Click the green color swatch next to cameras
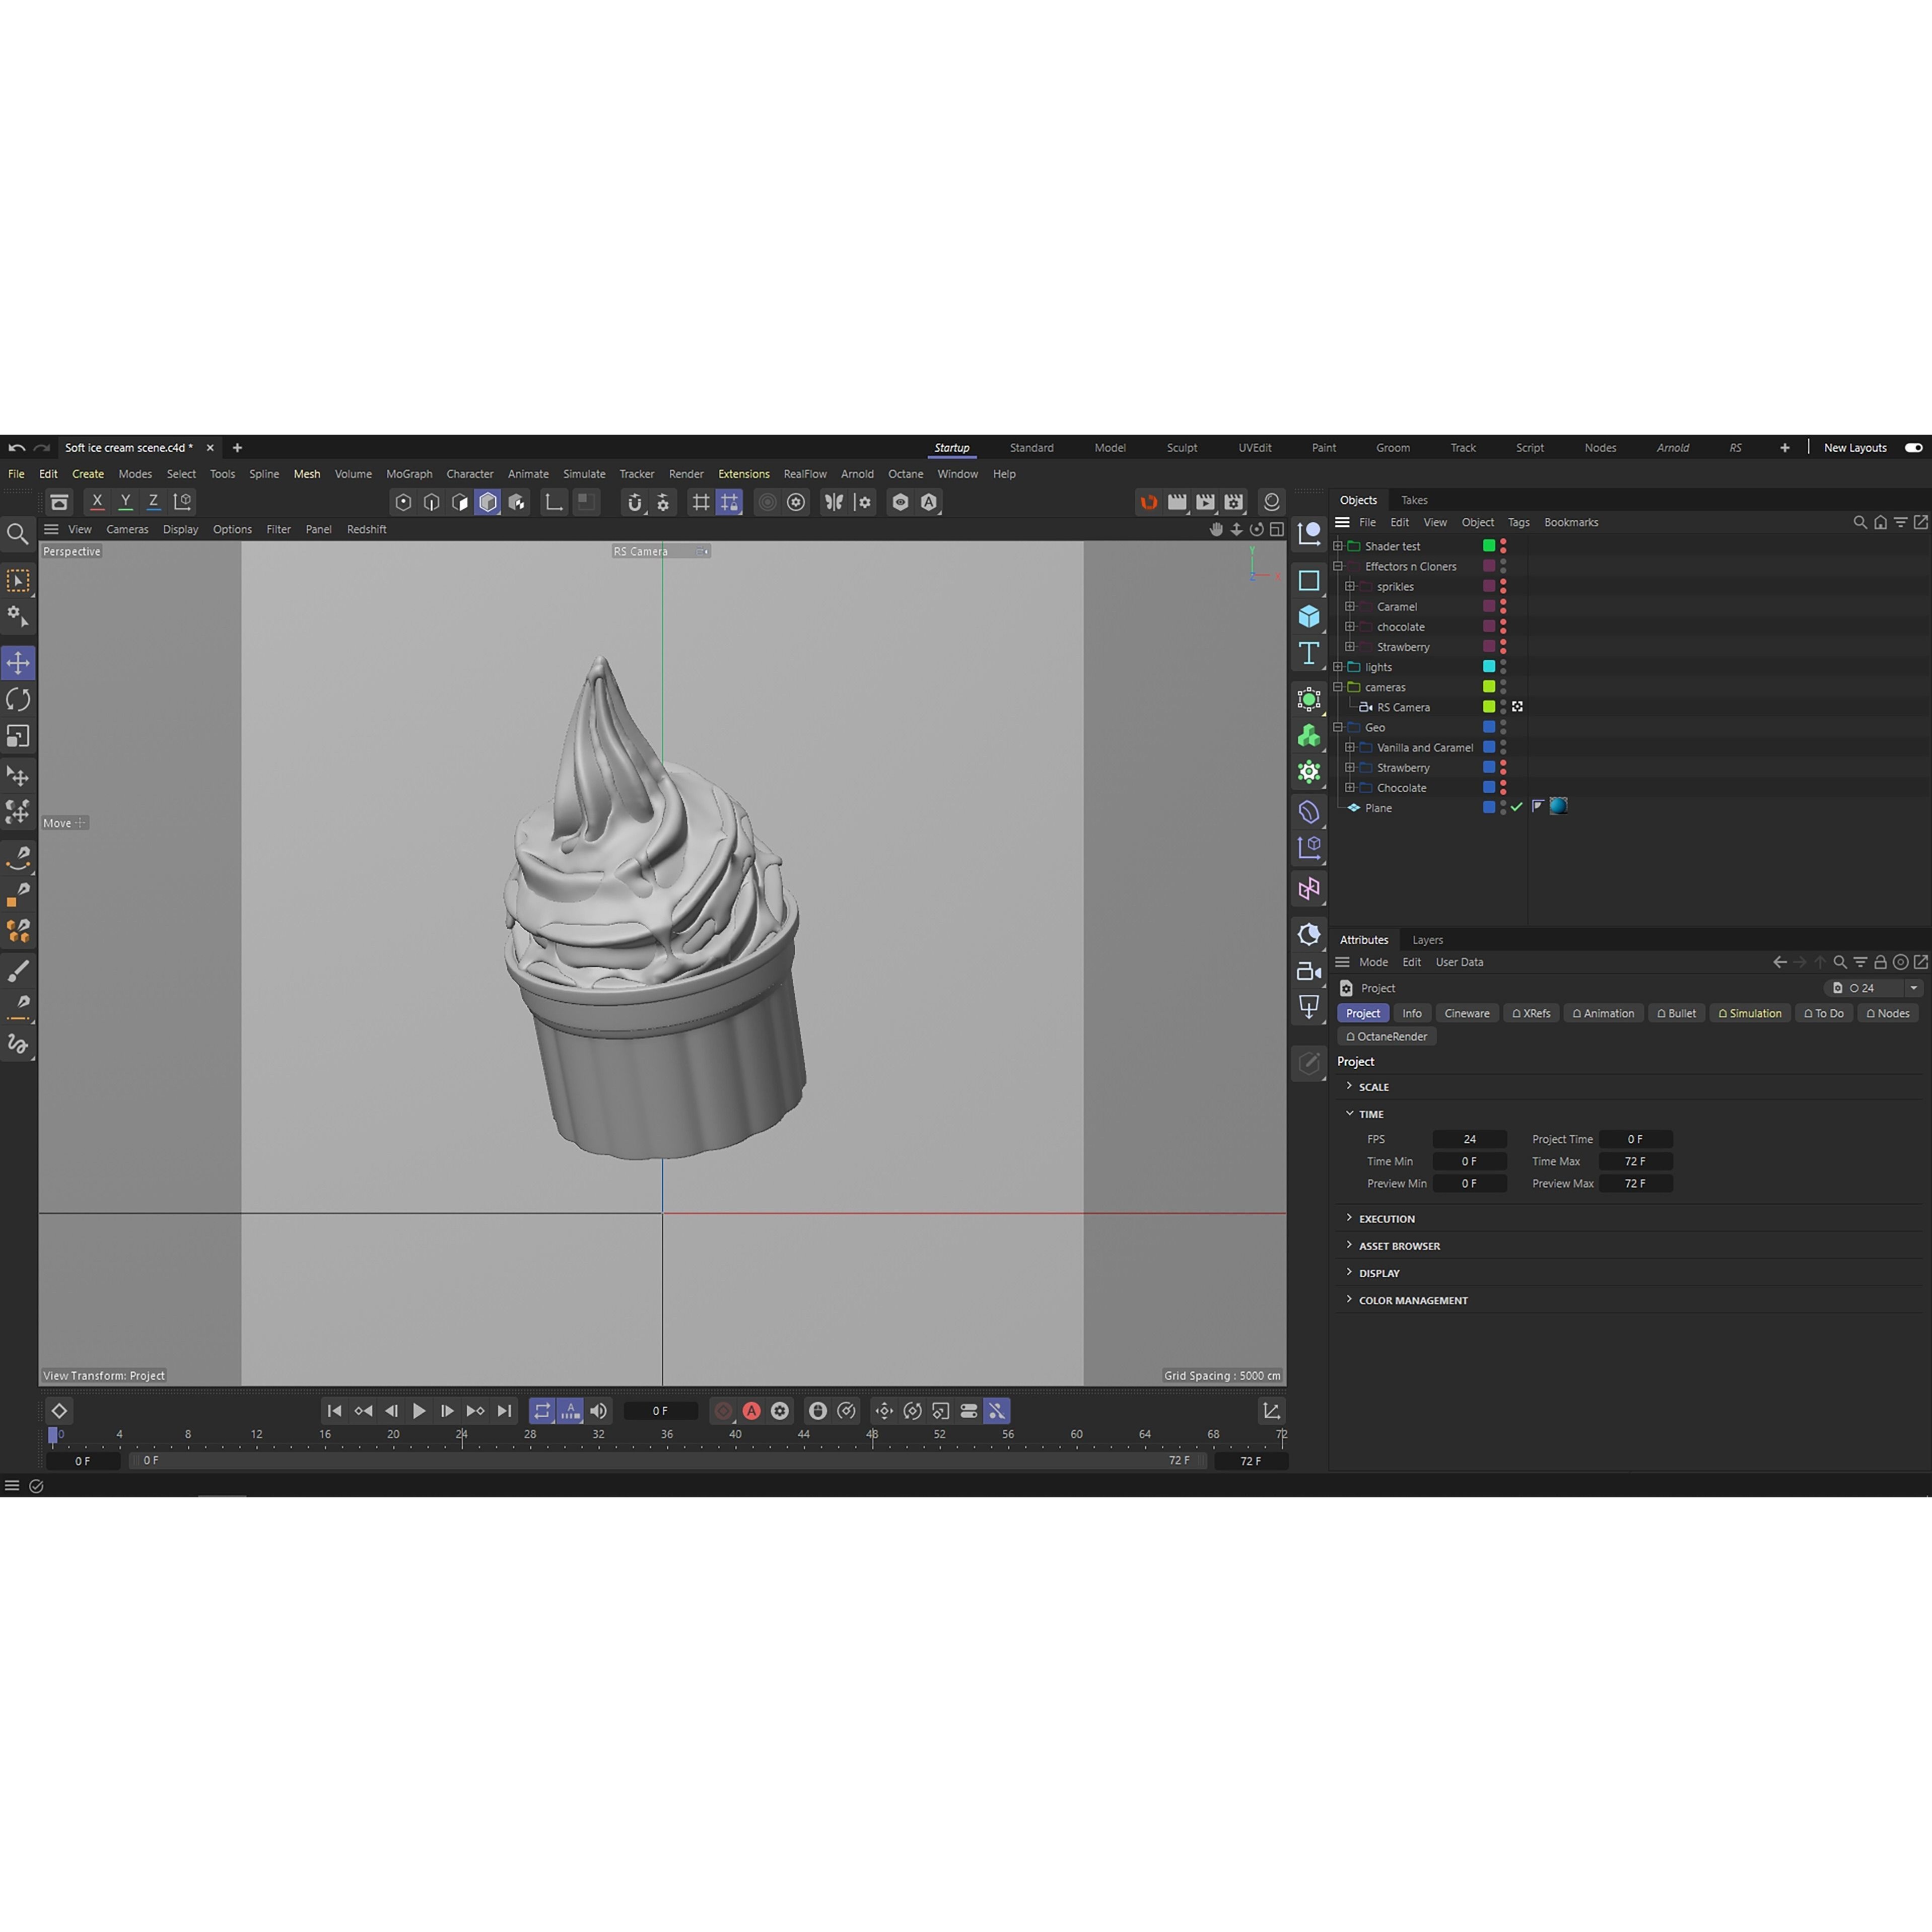This screenshot has height=1932, width=1932. pos(1489,687)
